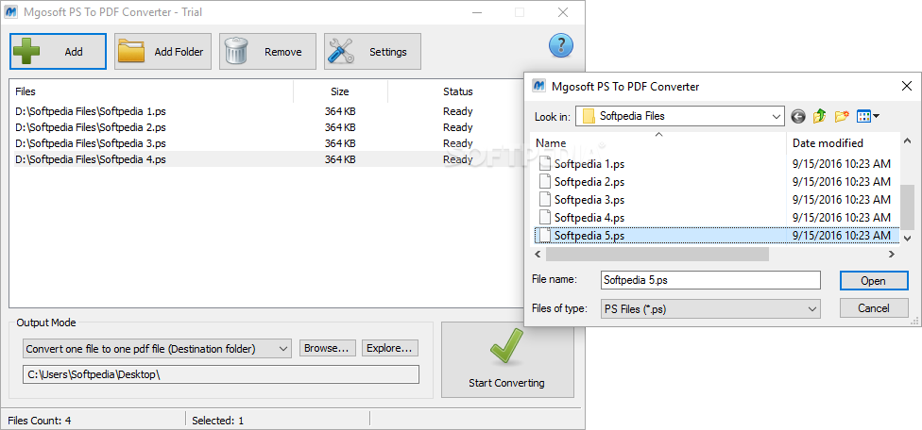
Task: Click the Browse... button
Action: click(328, 348)
